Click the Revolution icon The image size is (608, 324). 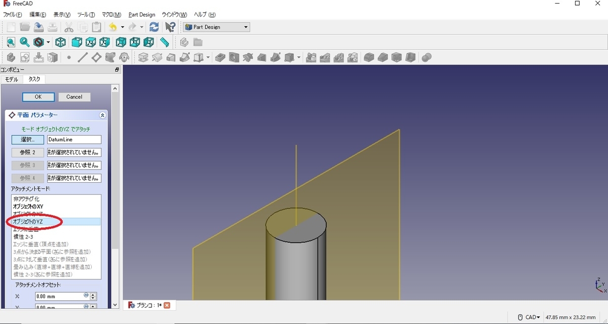click(157, 57)
